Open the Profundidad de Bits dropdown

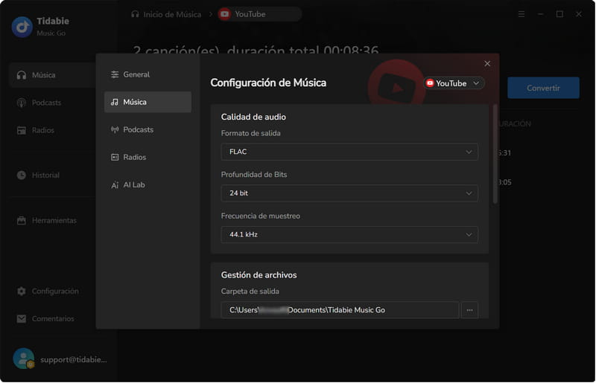point(349,193)
